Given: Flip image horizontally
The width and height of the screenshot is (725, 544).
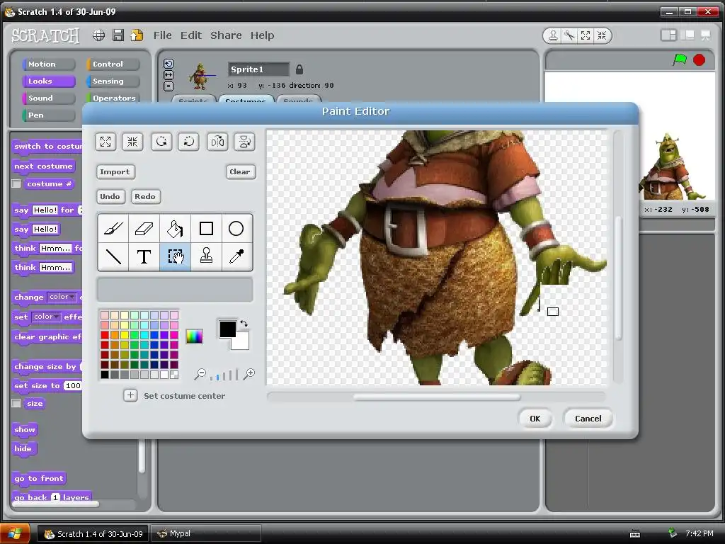Looking at the screenshot, I should click(217, 142).
